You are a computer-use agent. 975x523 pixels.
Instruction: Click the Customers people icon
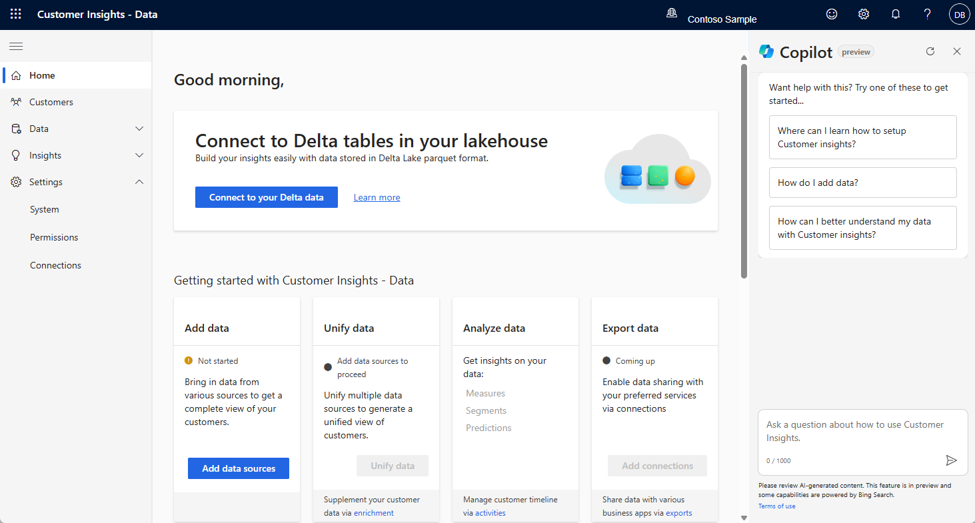(x=16, y=102)
